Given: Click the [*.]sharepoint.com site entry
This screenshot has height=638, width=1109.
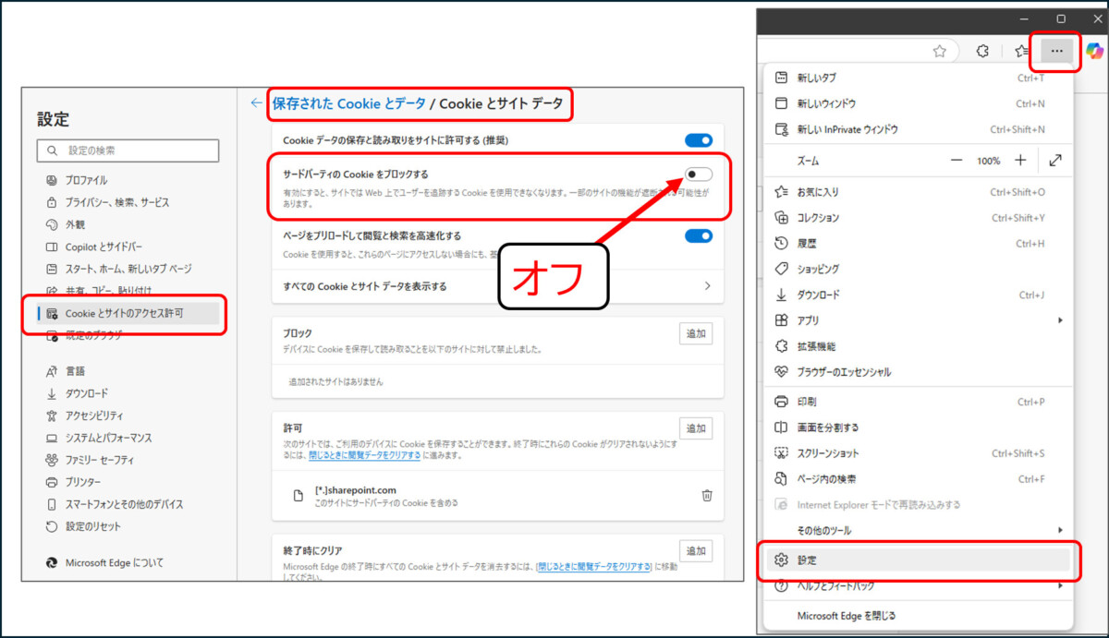Looking at the screenshot, I should click(x=498, y=496).
